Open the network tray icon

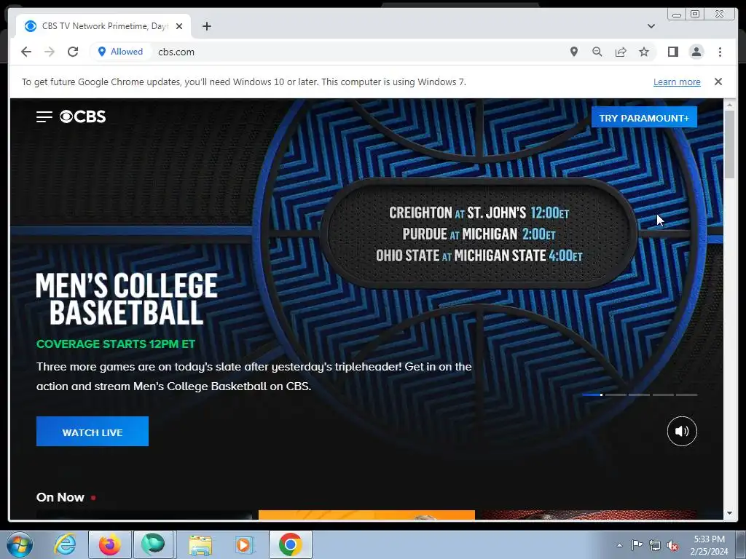pos(655,545)
